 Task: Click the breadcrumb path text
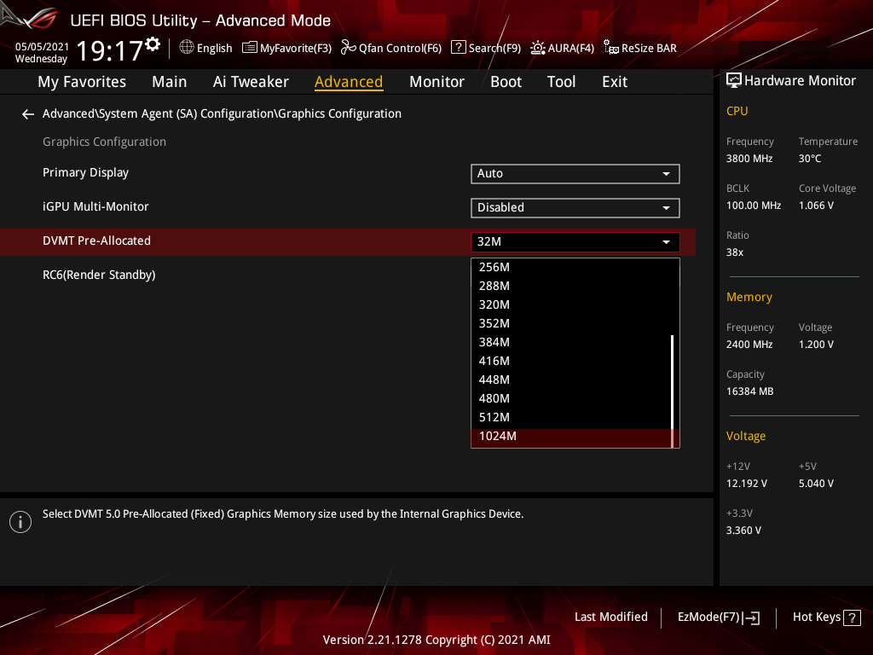point(222,113)
